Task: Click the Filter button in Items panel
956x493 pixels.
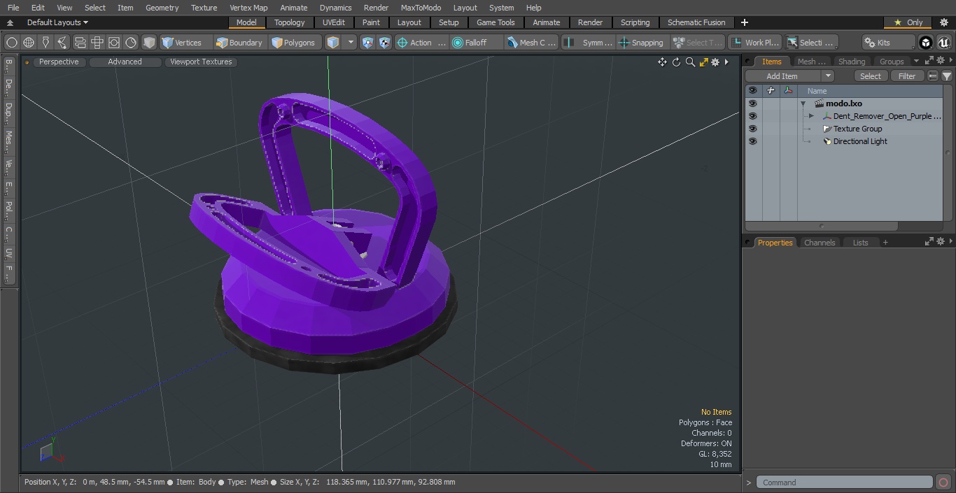Action: [x=907, y=76]
